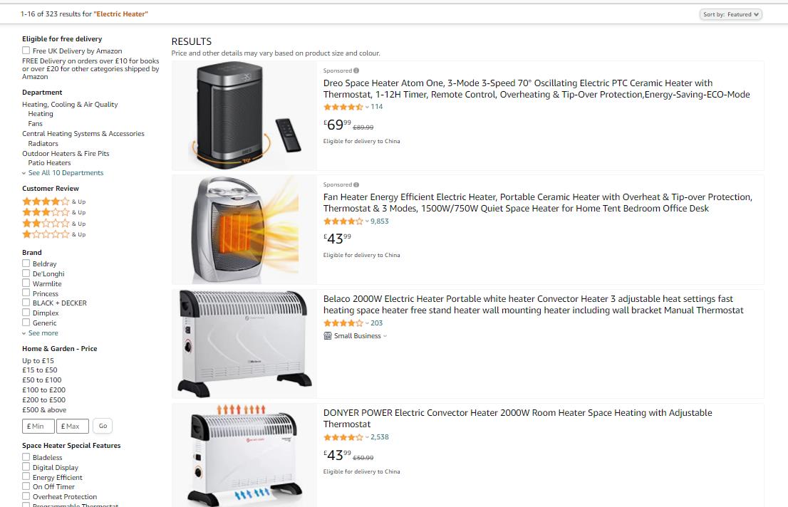Screen dimensions: 788x507
Task: Open the Belaco convector heater product image
Action: point(244,343)
